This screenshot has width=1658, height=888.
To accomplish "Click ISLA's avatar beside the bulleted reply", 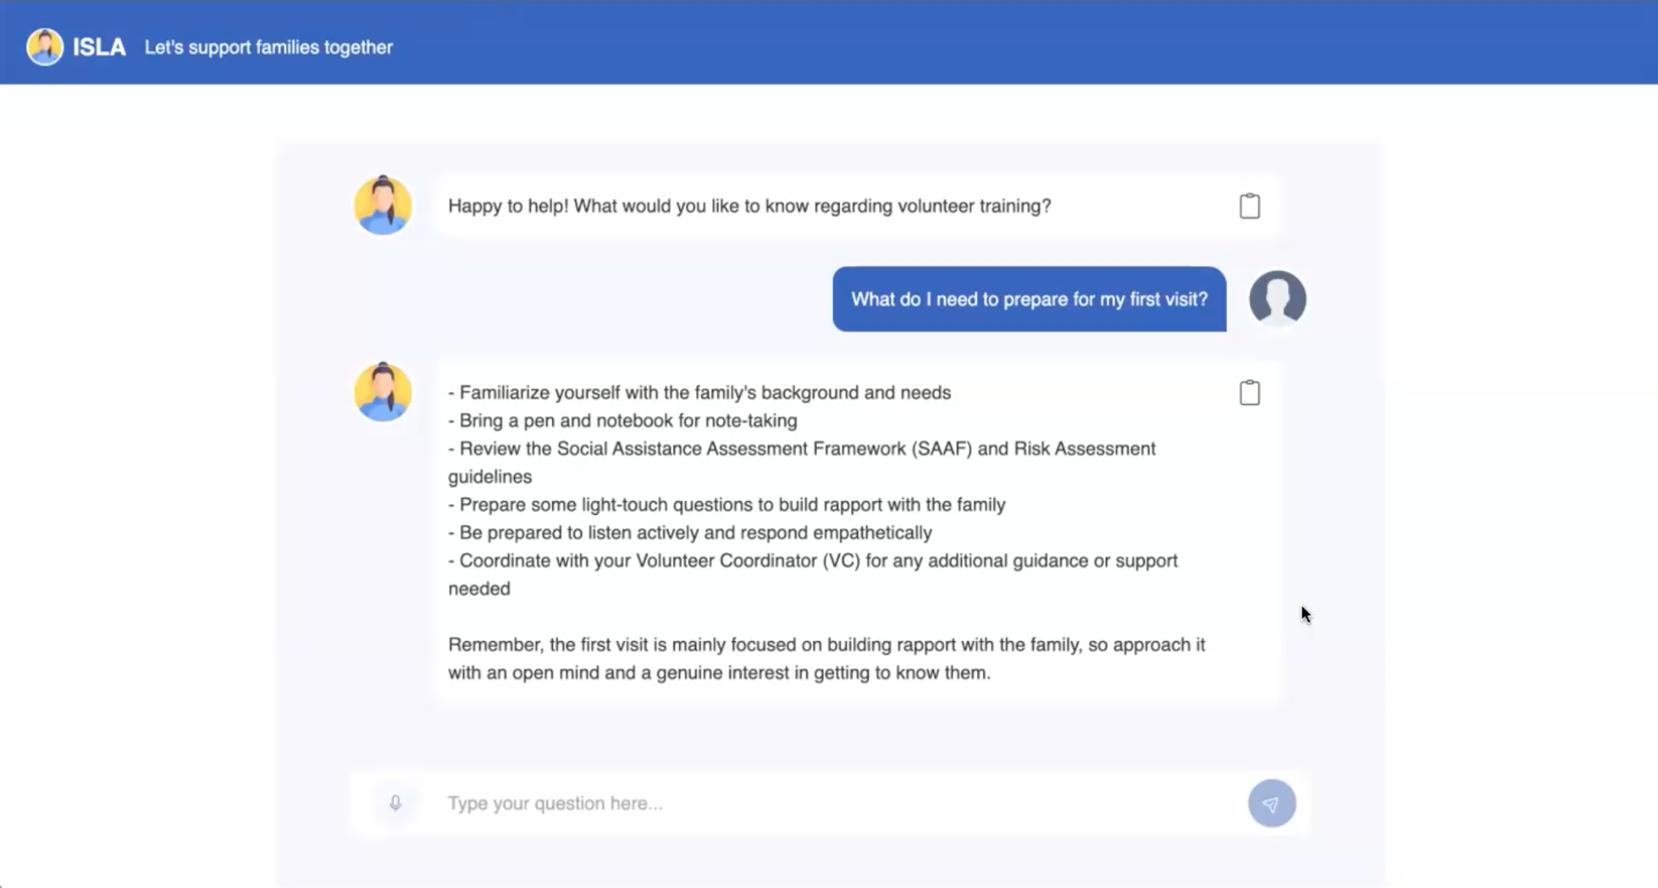I will 383,392.
